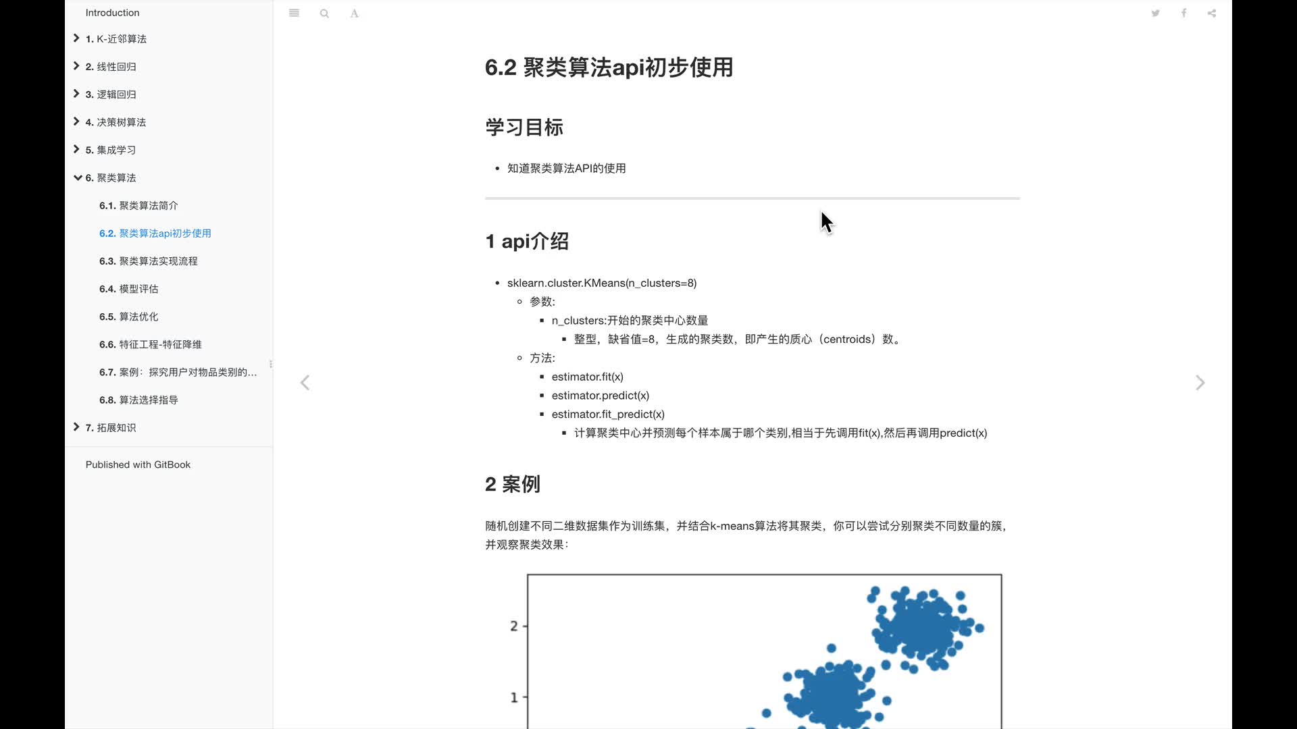Click the Facebook share icon

[x=1183, y=12]
